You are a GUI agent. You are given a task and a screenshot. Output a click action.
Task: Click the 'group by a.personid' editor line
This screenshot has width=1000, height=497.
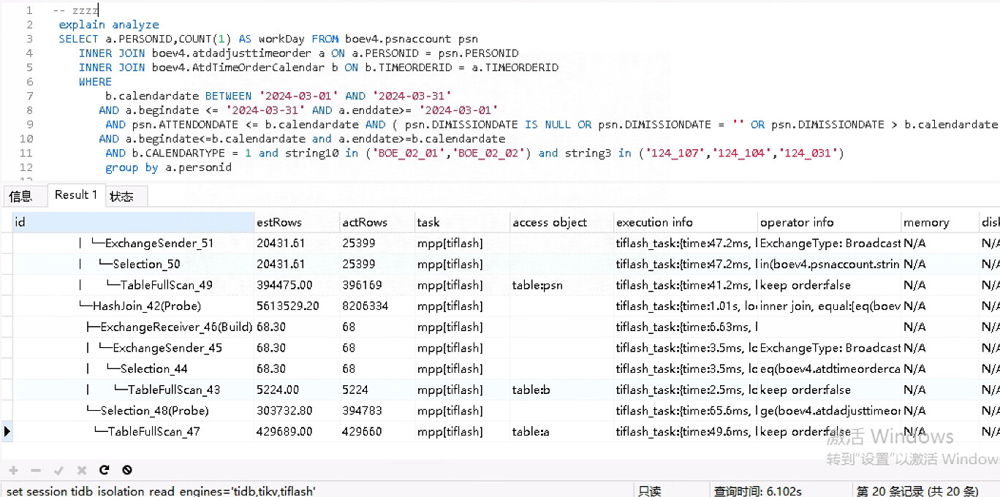(168, 167)
